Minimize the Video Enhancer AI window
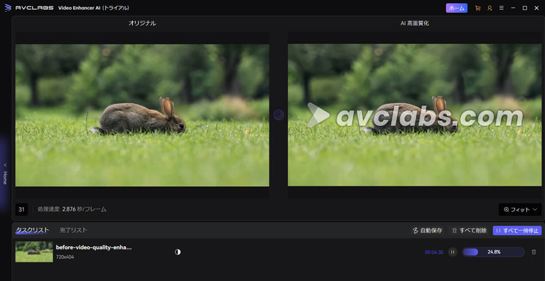The height and width of the screenshot is (281, 545). tap(513, 8)
